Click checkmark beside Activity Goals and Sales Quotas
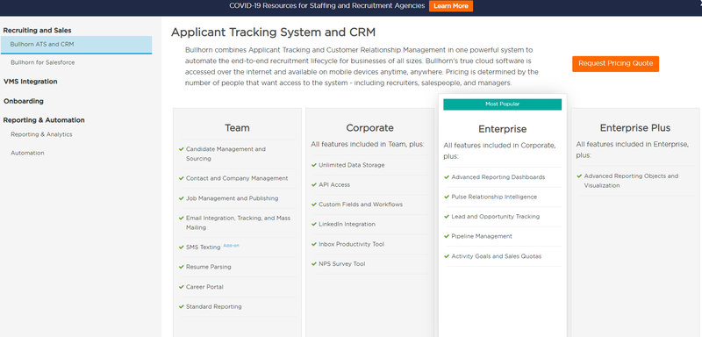Image resolution: width=702 pixels, height=337 pixels. pyautogui.click(x=447, y=256)
